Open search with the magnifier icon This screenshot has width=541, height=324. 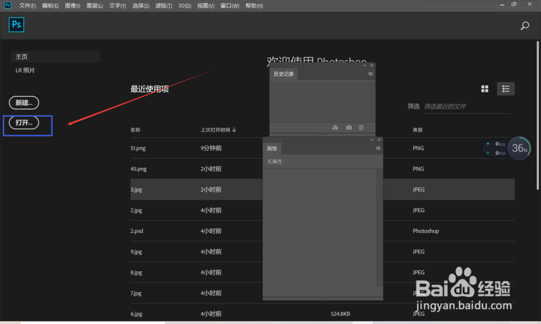point(524,25)
